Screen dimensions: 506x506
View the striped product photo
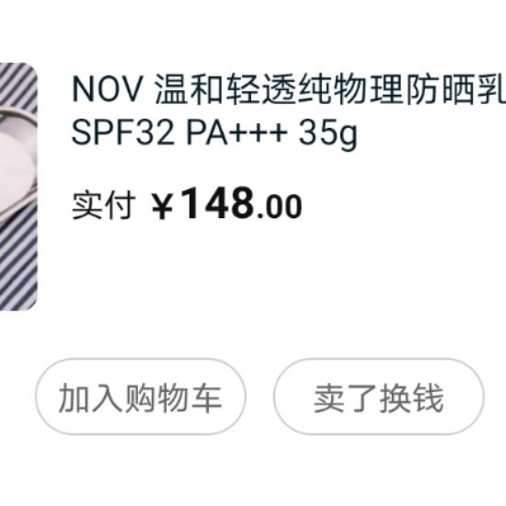click(18, 187)
